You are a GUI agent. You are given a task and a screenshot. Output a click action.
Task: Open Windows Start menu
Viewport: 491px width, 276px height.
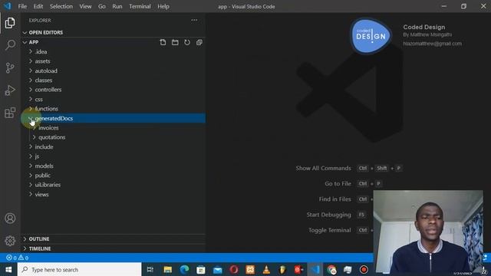(8, 269)
